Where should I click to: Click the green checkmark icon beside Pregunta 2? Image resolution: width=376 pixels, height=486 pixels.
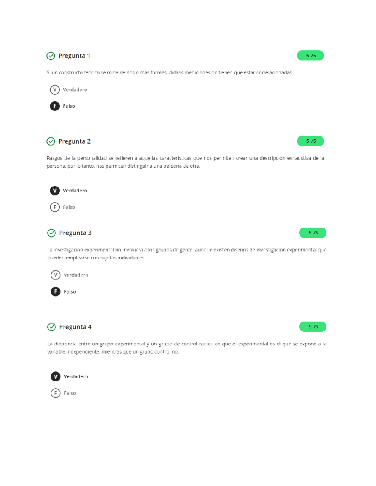(50, 141)
